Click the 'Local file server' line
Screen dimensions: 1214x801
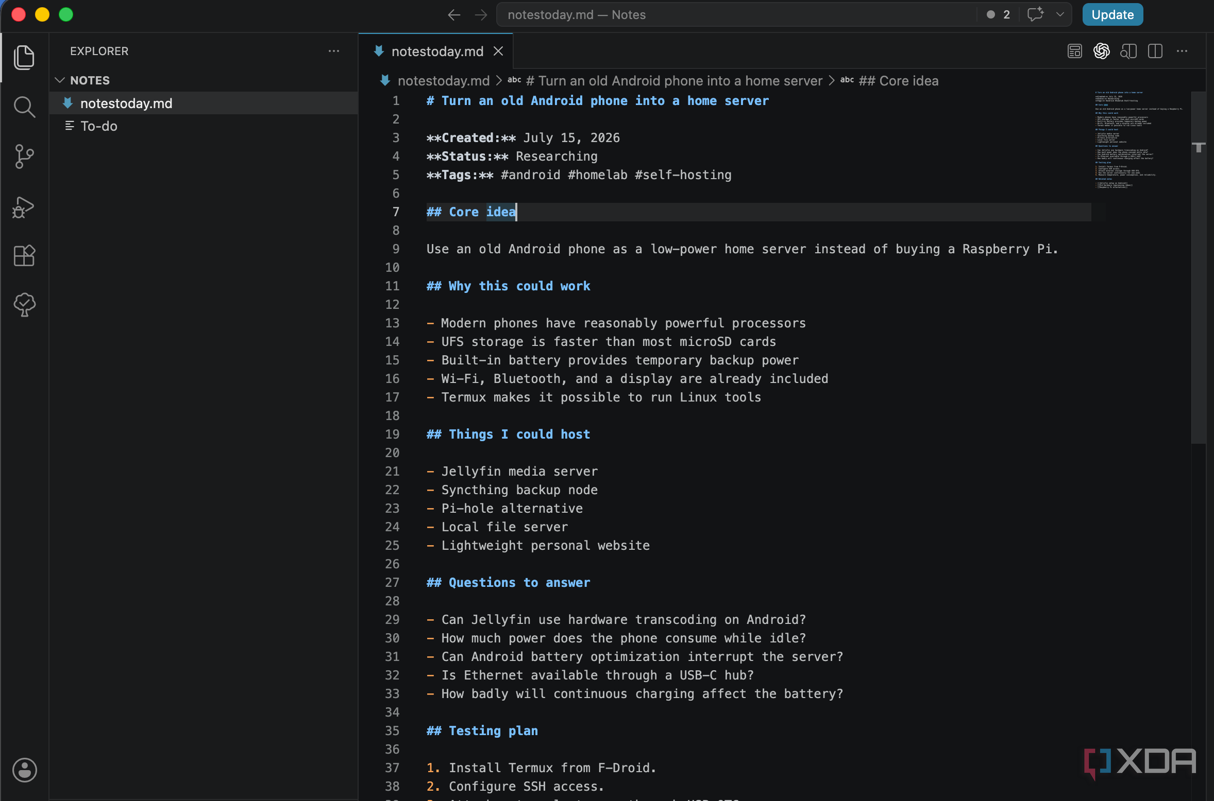[497, 527]
